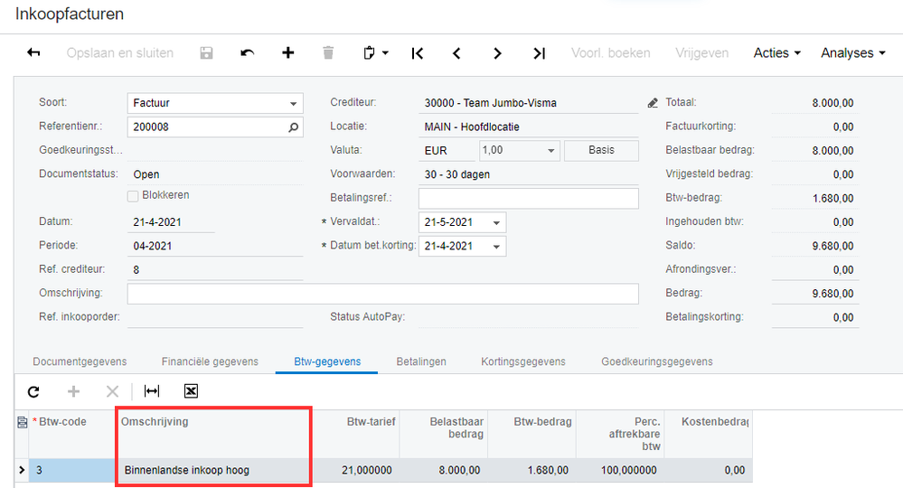Open the currency rate 1,00 dropdown

click(x=551, y=151)
